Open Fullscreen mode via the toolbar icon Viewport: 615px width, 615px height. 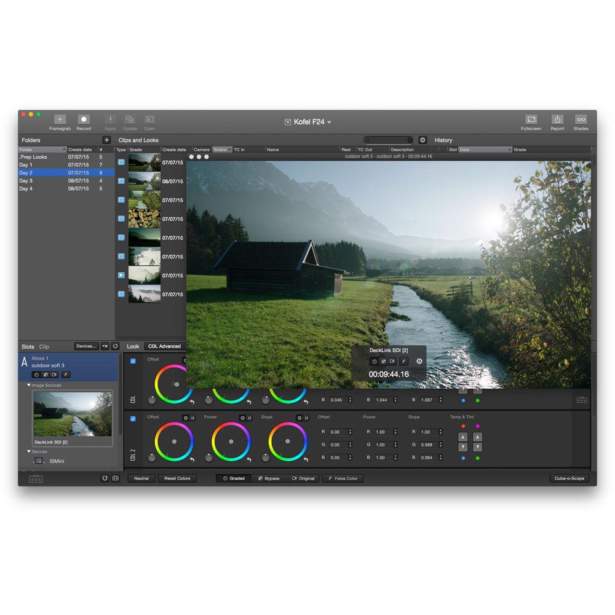(x=531, y=120)
